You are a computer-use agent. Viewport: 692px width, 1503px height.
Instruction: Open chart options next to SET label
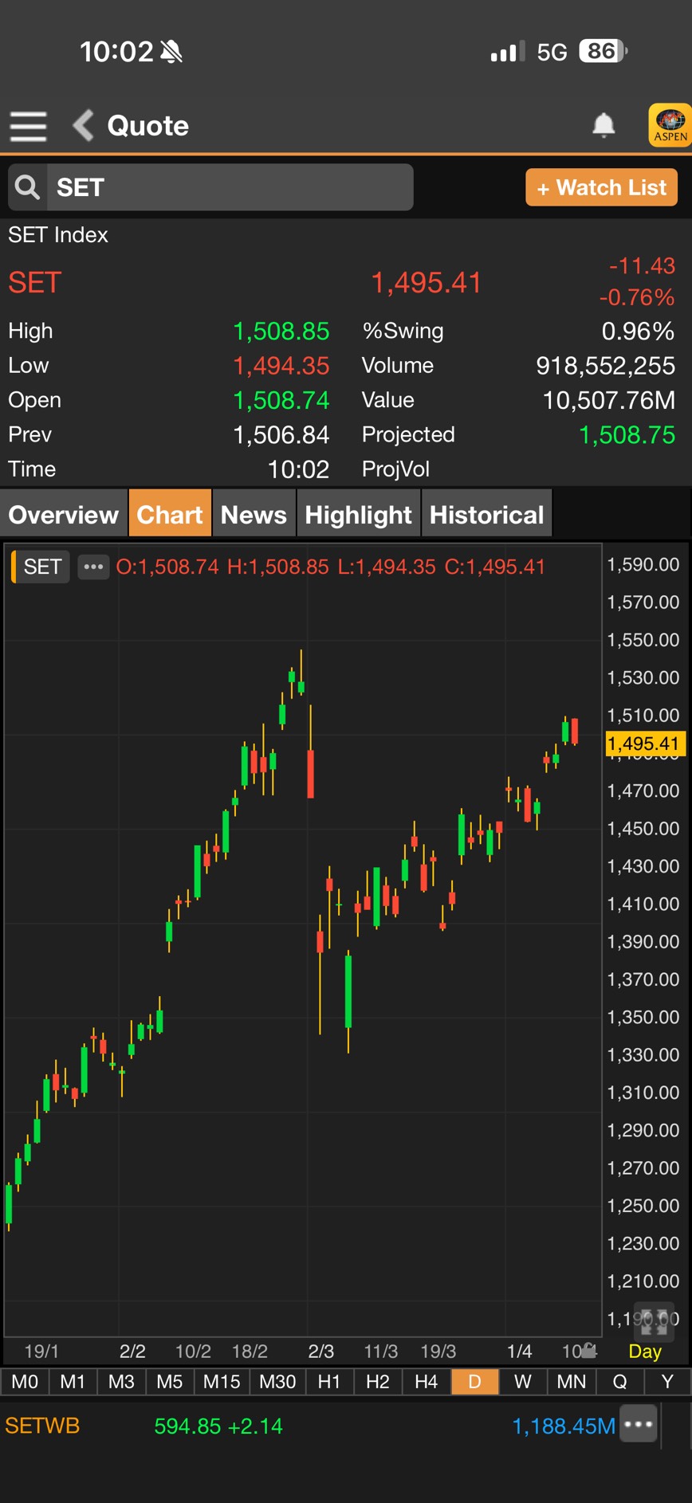coord(93,567)
